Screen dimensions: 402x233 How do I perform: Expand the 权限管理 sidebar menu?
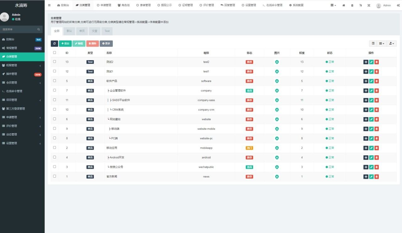point(22,65)
